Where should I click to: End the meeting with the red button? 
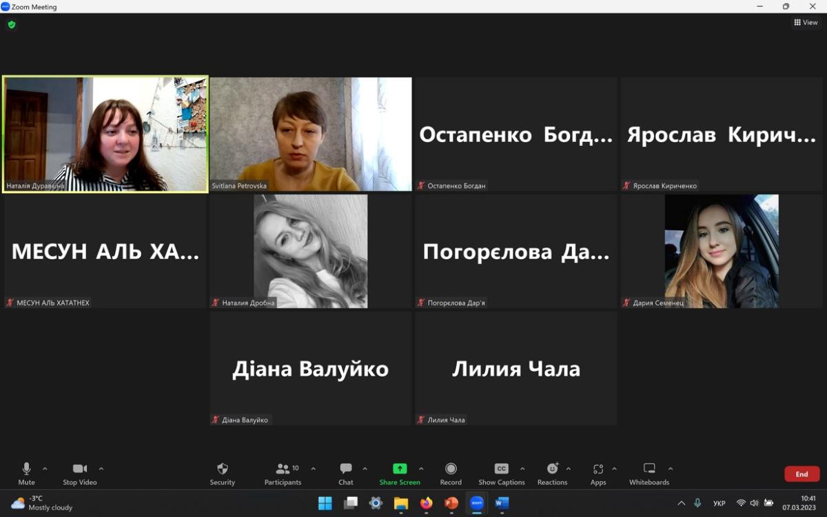(802, 474)
